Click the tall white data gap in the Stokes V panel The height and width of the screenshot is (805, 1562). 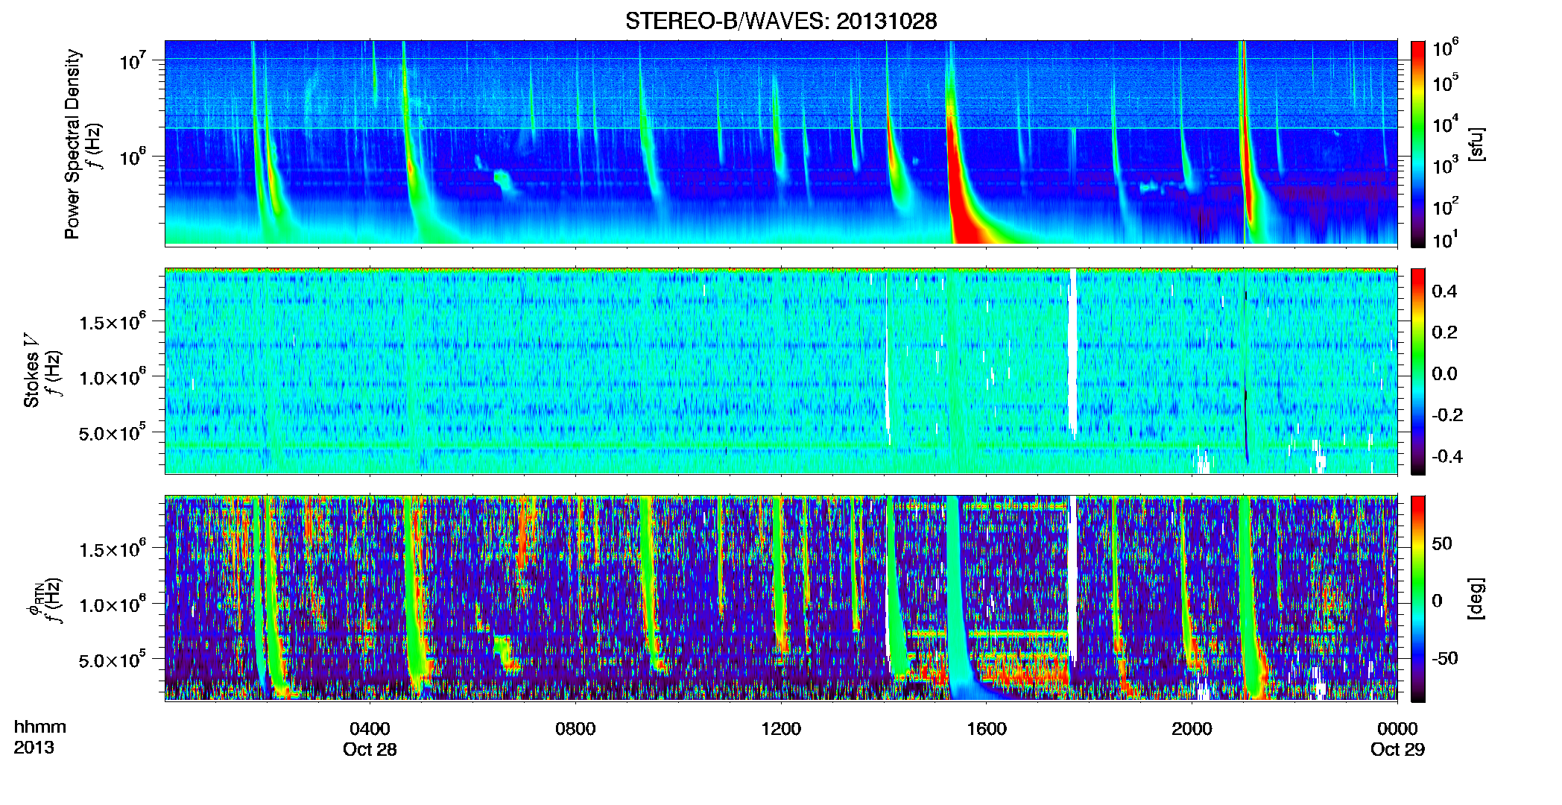(x=1073, y=352)
